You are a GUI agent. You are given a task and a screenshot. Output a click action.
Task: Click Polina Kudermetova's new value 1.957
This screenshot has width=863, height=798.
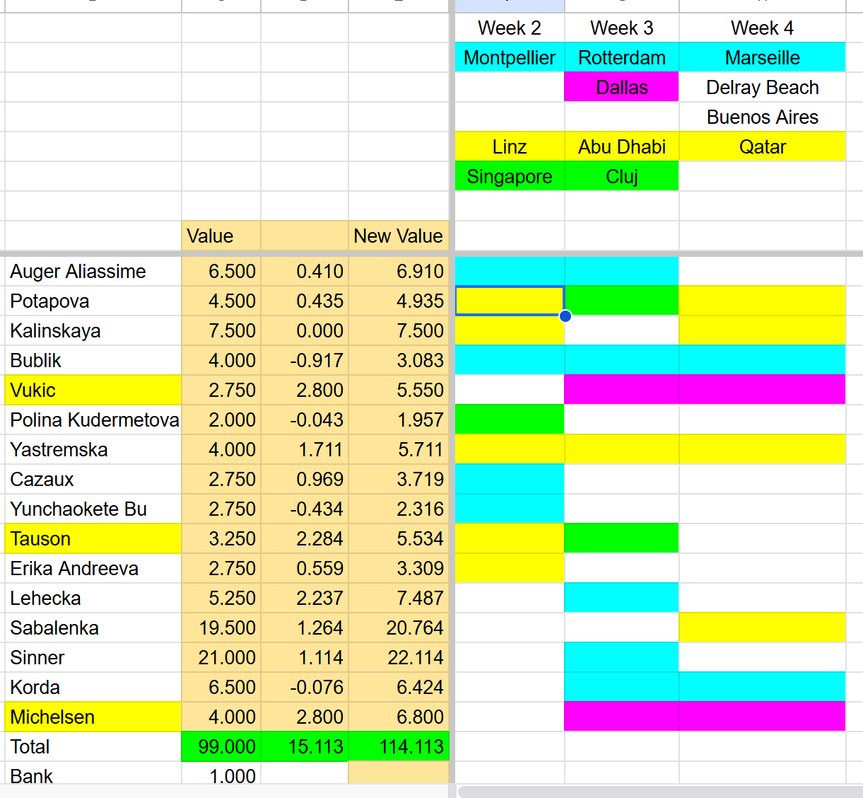[x=399, y=420]
